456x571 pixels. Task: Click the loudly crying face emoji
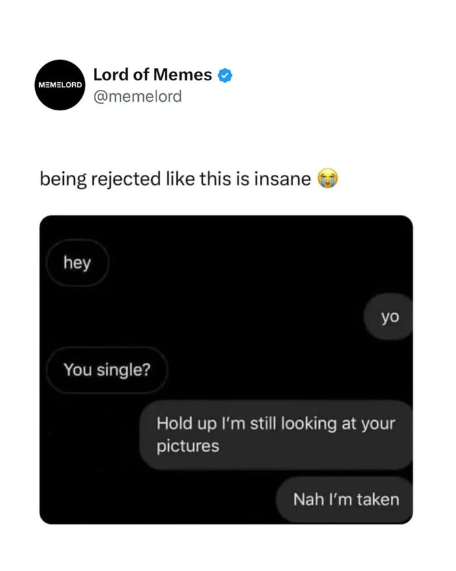point(328,178)
